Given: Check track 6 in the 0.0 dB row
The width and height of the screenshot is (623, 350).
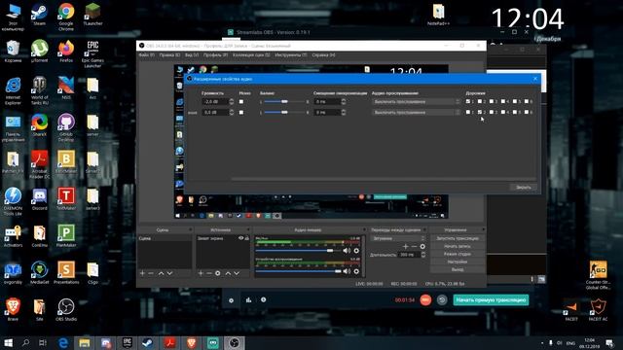Looking at the screenshot, I should click(527, 113).
